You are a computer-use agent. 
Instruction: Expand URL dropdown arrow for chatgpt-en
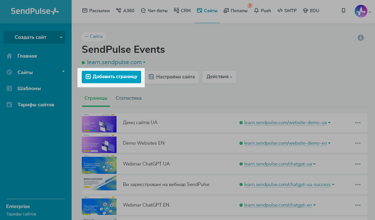coord(314,205)
